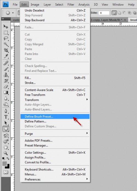137x191 pixels.
Task: Close the Layer Mask/8 document tab
Action: [125, 20]
